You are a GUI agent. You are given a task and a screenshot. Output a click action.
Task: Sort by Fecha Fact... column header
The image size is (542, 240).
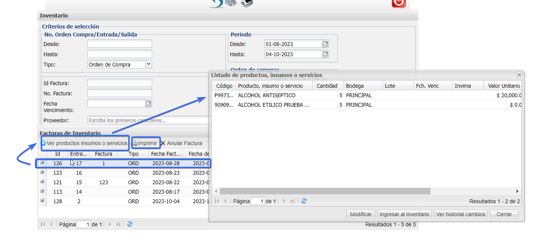click(166, 154)
